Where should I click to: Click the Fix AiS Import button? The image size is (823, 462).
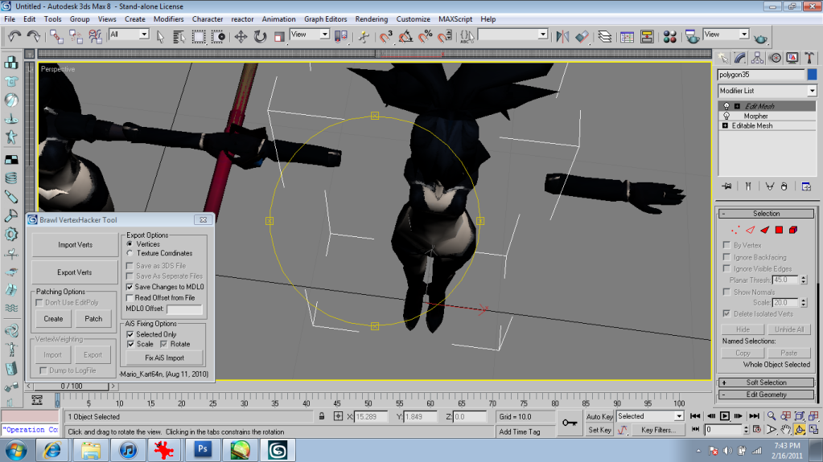point(165,358)
